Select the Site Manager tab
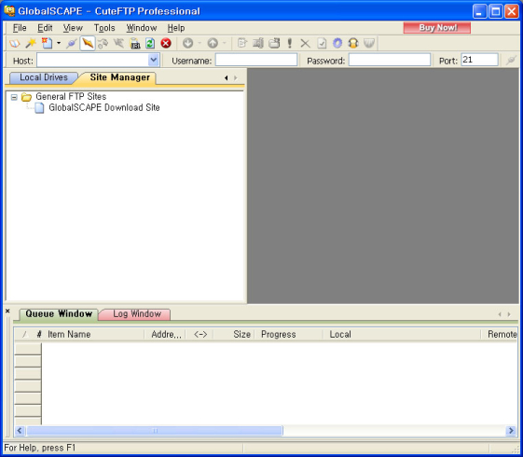The width and height of the screenshot is (523, 457). 119,77
